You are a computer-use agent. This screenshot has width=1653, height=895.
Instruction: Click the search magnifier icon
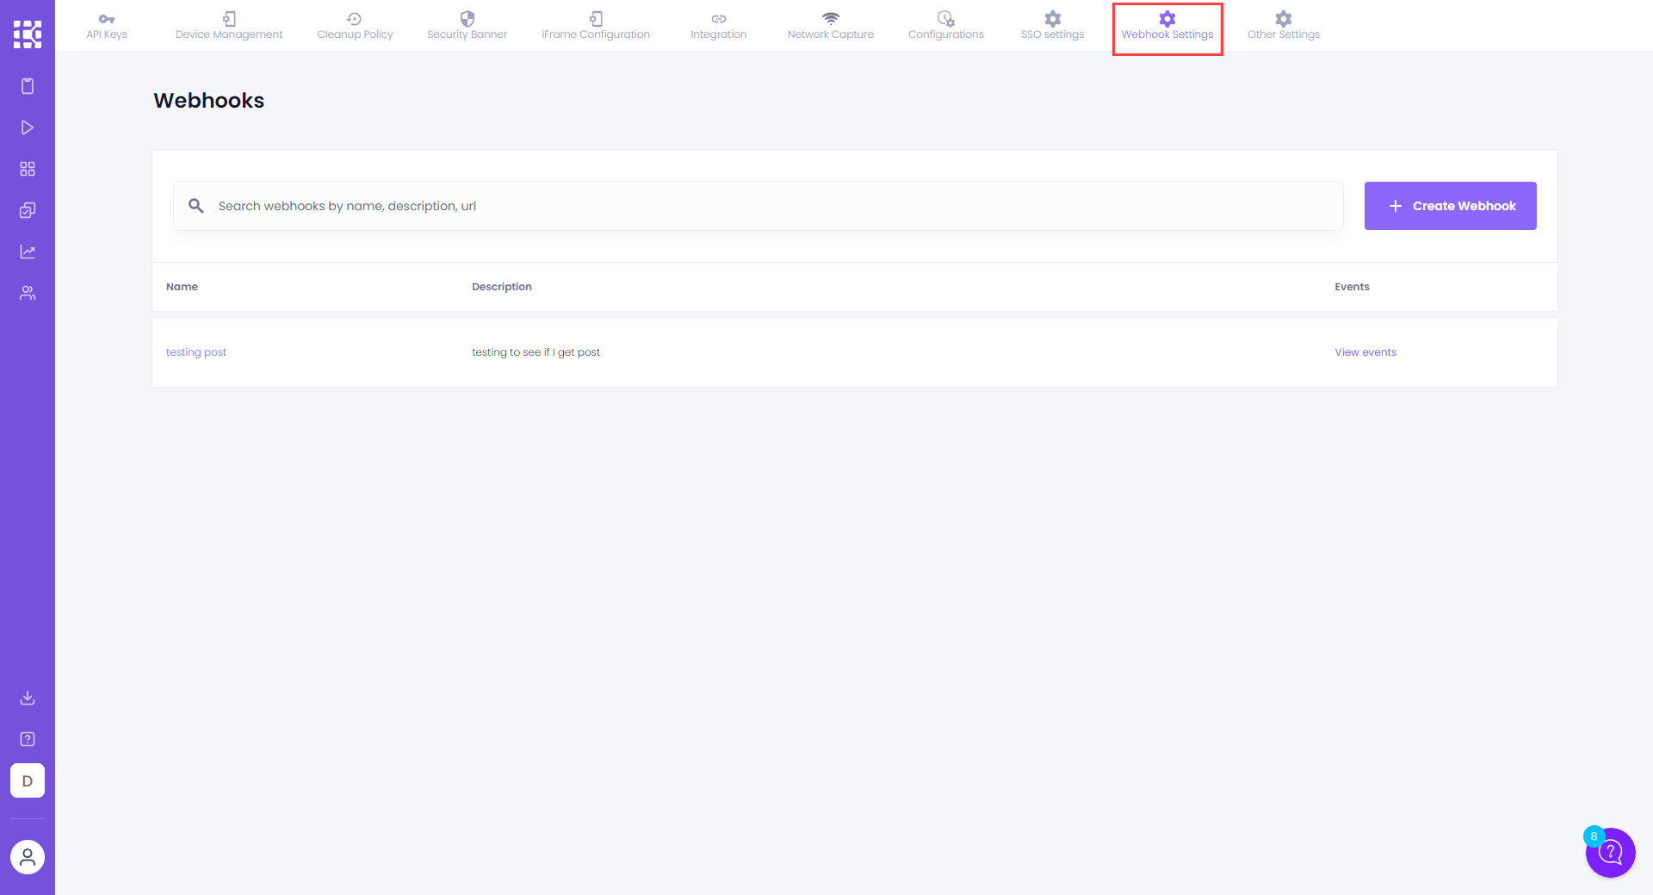coord(196,206)
